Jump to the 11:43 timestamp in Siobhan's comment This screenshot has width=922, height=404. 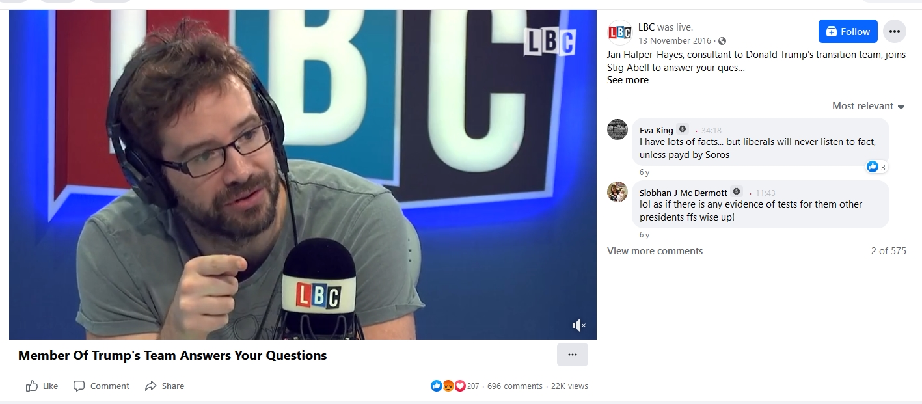coord(765,193)
